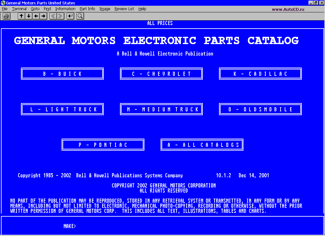325x236 pixels.
Task: Click the printer icon in the toolbar
Action: pos(7,16)
